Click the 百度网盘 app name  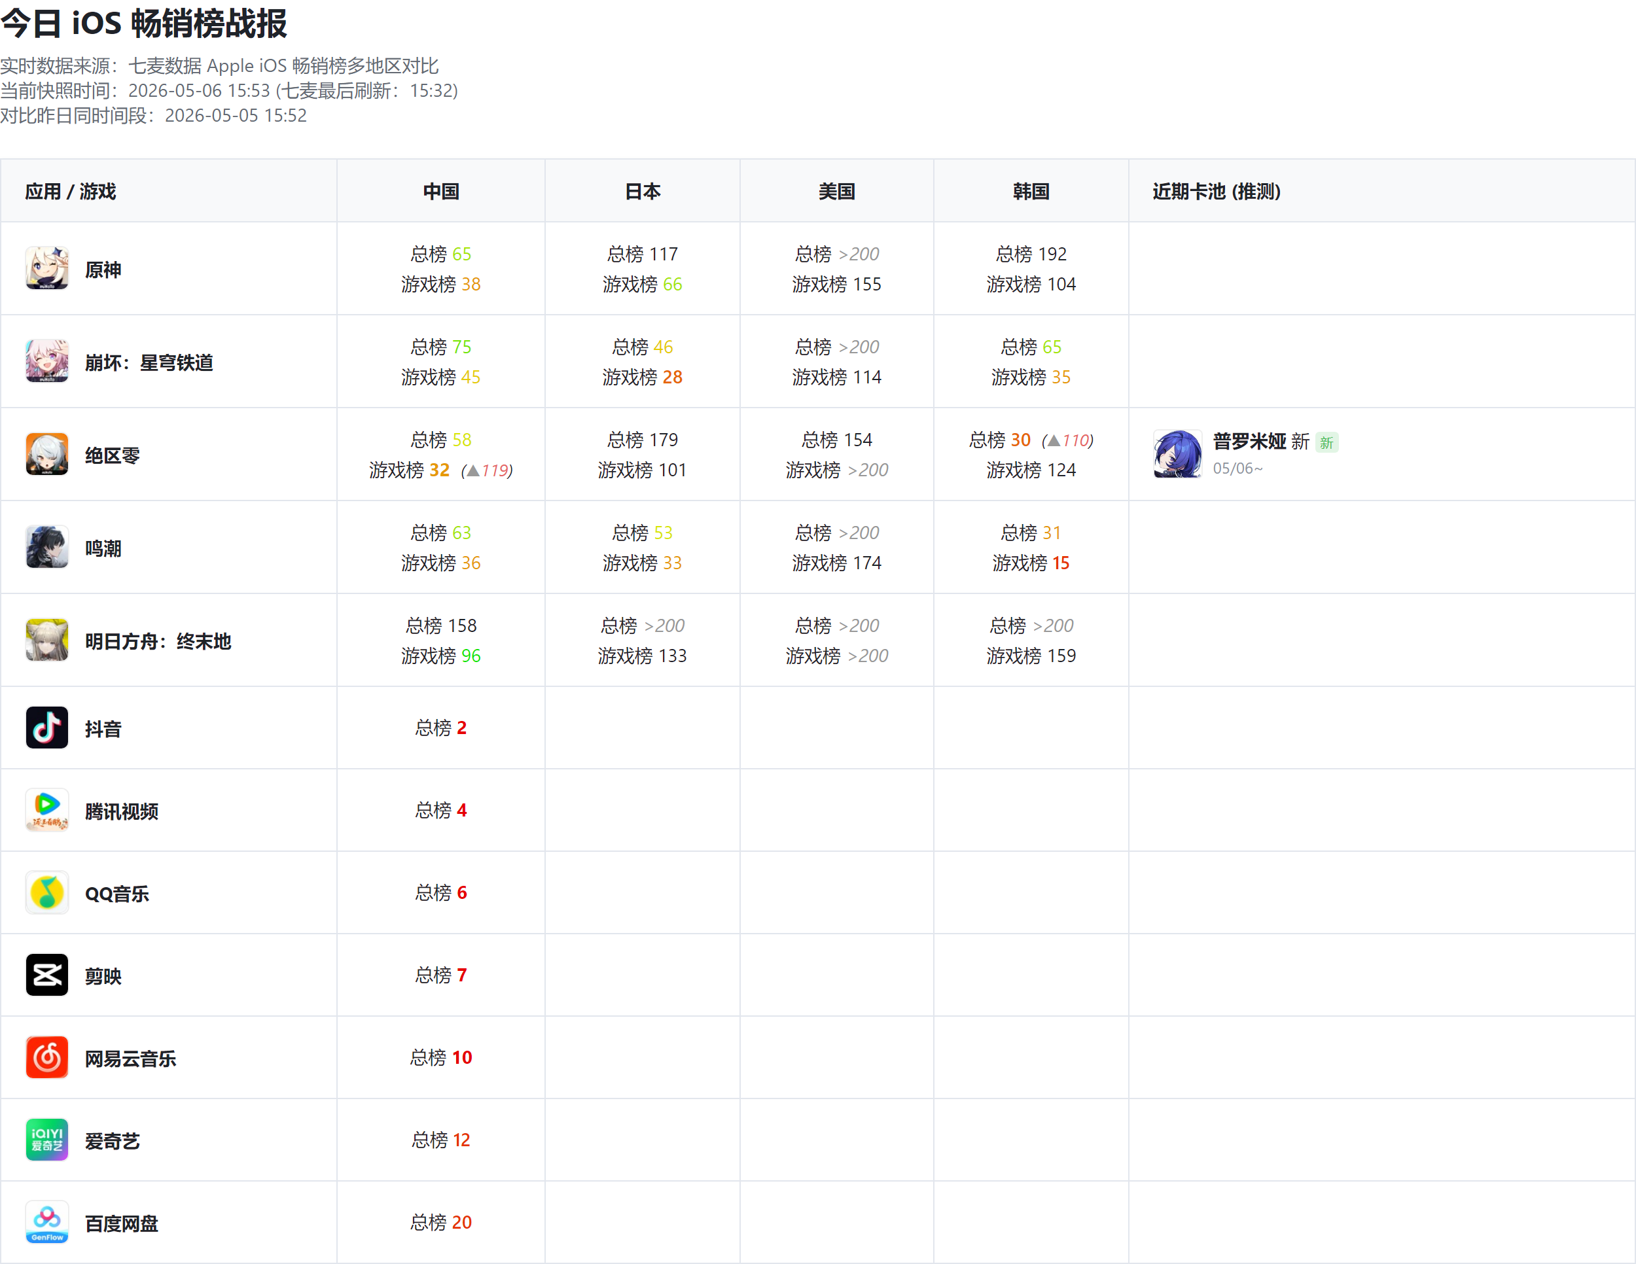(x=121, y=1223)
